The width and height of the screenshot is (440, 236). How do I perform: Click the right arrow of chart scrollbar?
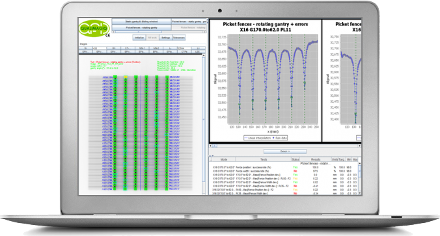point(360,146)
